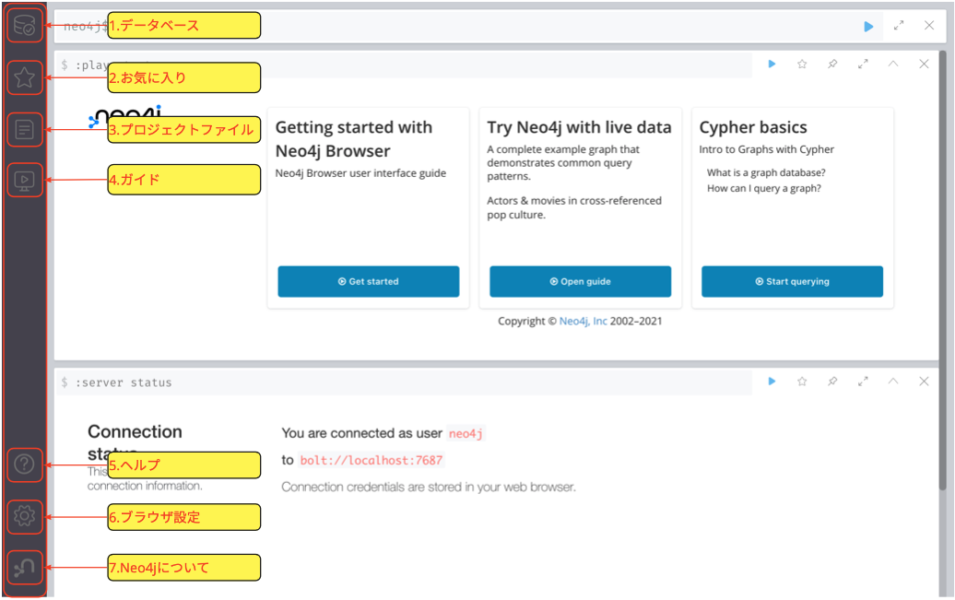The height and width of the screenshot is (600, 955).
Task: Collapse the :play start frame
Action: click(x=892, y=65)
